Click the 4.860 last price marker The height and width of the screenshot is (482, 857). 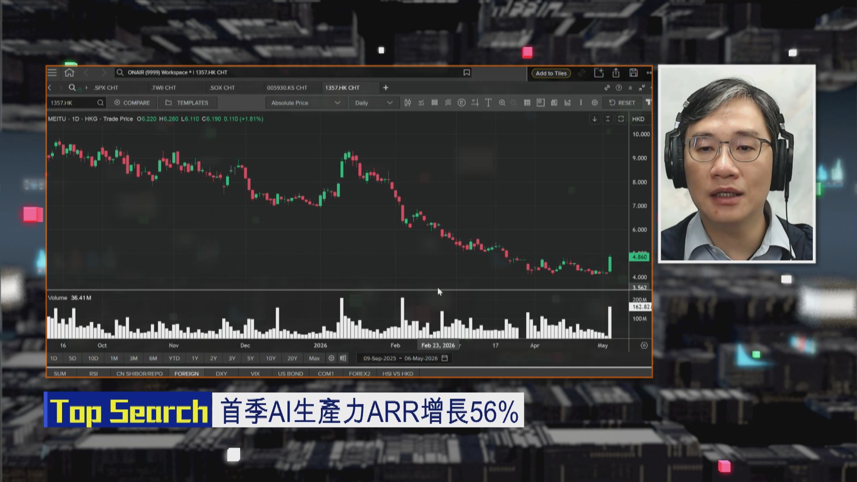point(639,257)
